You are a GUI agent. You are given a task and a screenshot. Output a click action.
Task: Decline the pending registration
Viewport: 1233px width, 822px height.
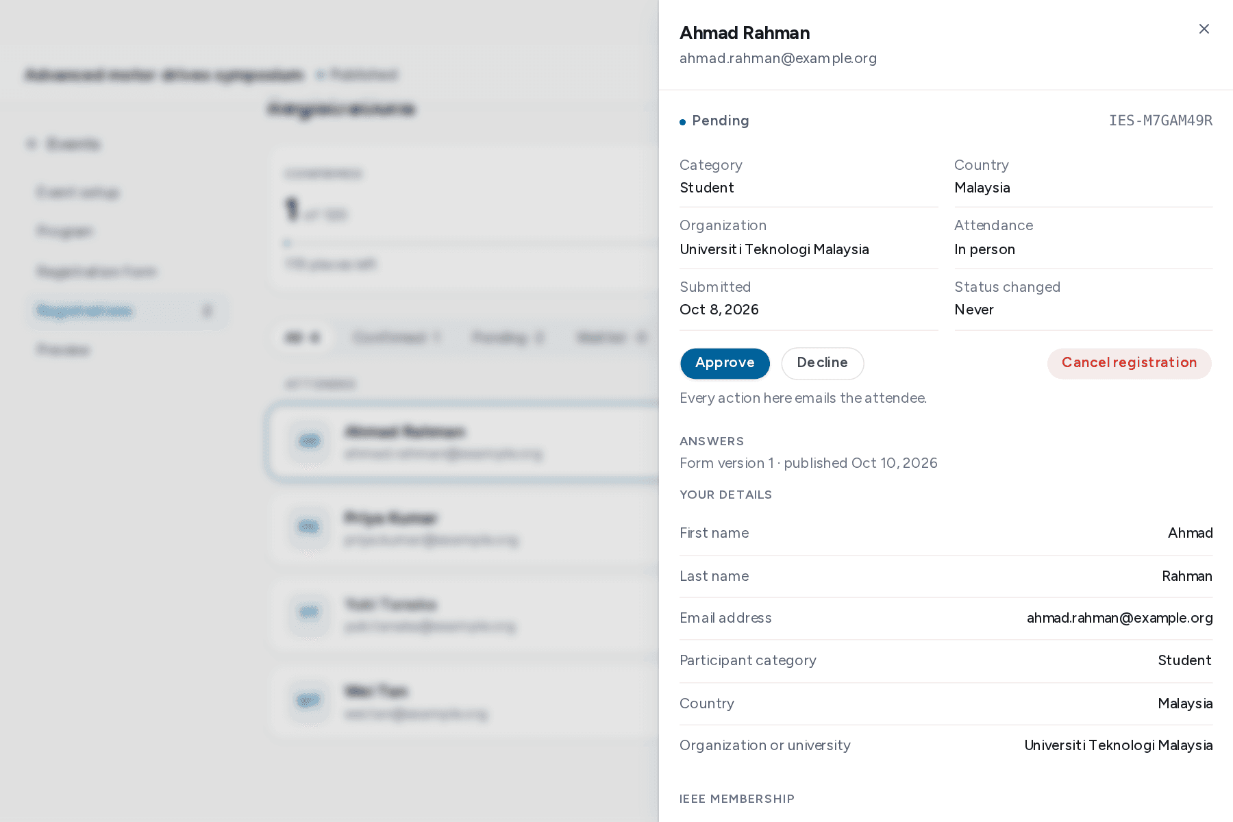(x=822, y=363)
